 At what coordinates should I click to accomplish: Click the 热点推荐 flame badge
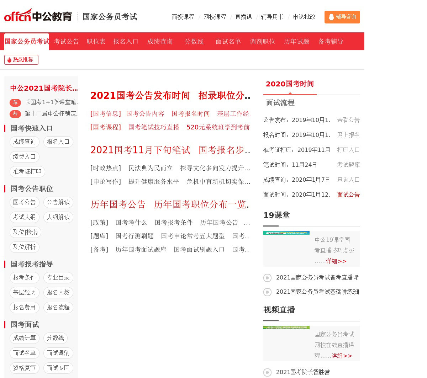pos(21,60)
